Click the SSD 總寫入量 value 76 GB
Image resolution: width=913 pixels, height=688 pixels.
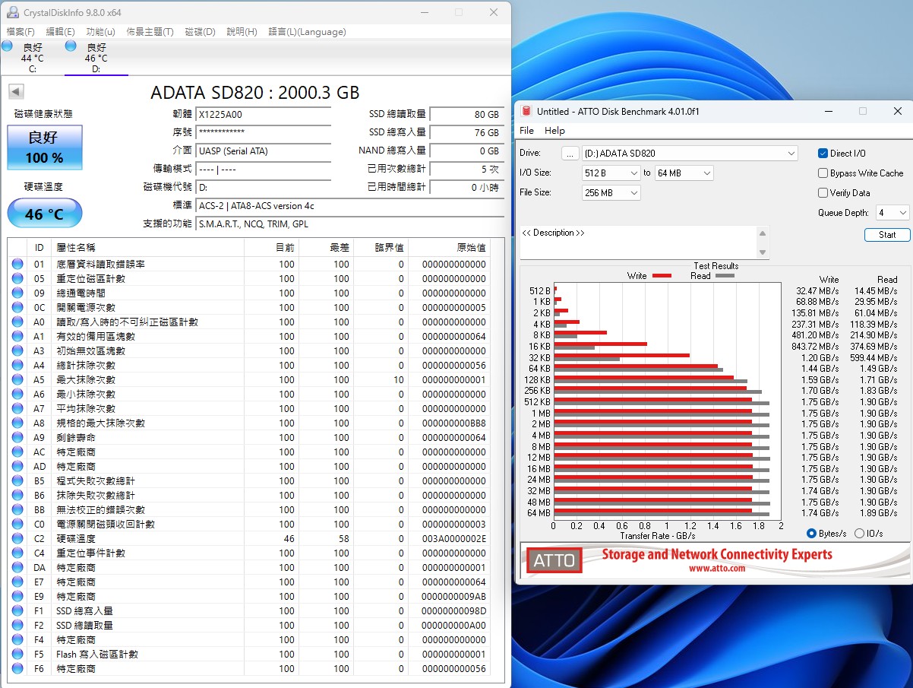pos(466,132)
